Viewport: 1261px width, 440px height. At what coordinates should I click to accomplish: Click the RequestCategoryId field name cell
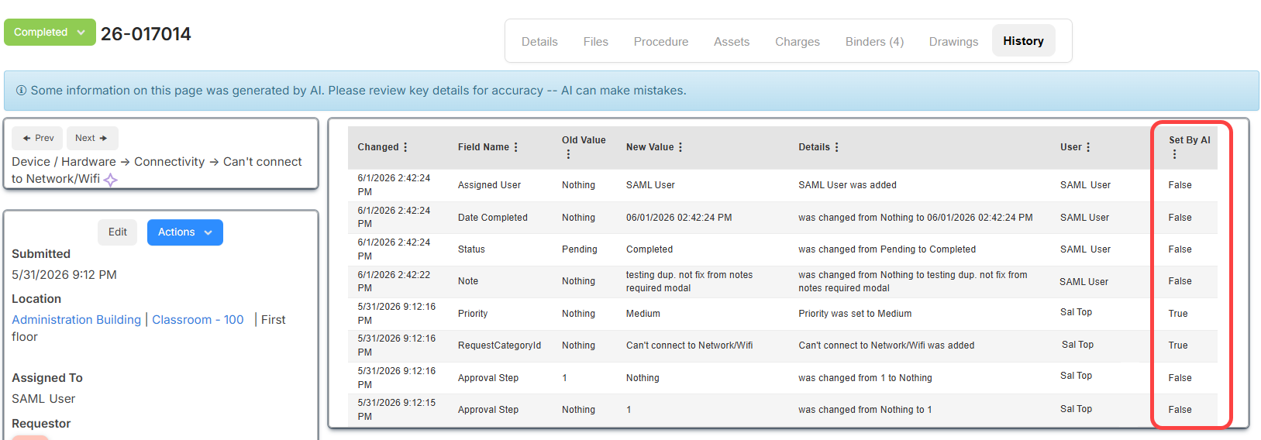(x=499, y=345)
